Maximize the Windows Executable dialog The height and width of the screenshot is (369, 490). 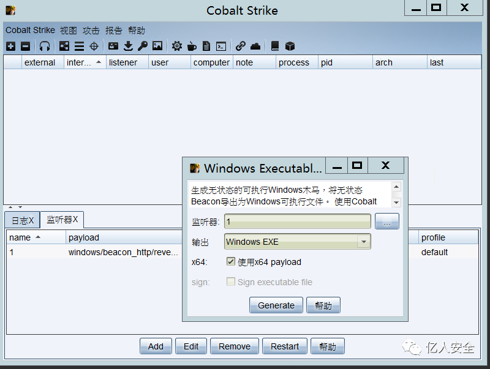pos(357,165)
